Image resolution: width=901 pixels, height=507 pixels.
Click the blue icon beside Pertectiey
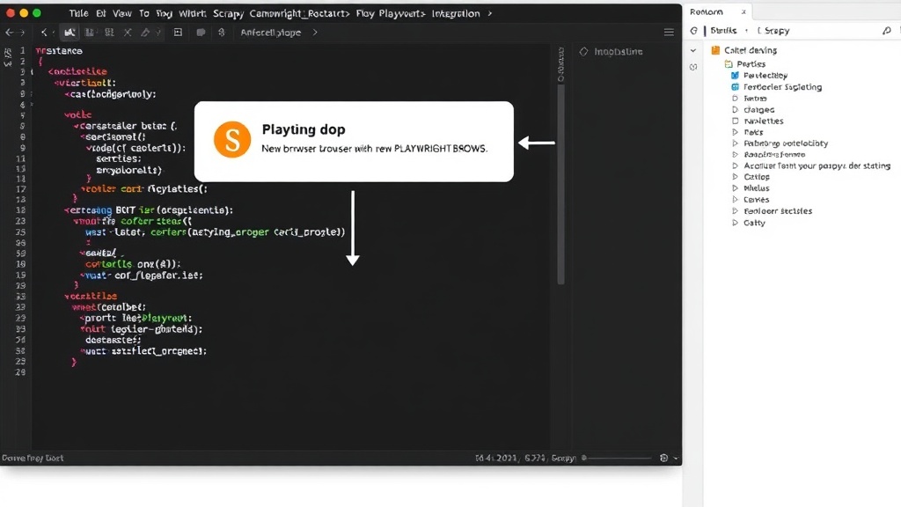click(x=735, y=76)
